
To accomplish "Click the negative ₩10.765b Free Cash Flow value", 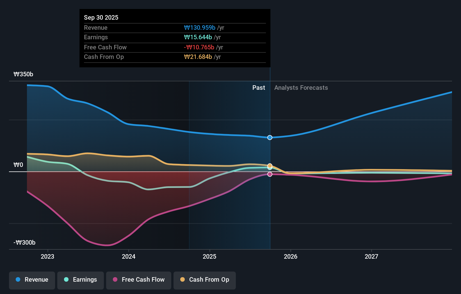I will click(200, 47).
